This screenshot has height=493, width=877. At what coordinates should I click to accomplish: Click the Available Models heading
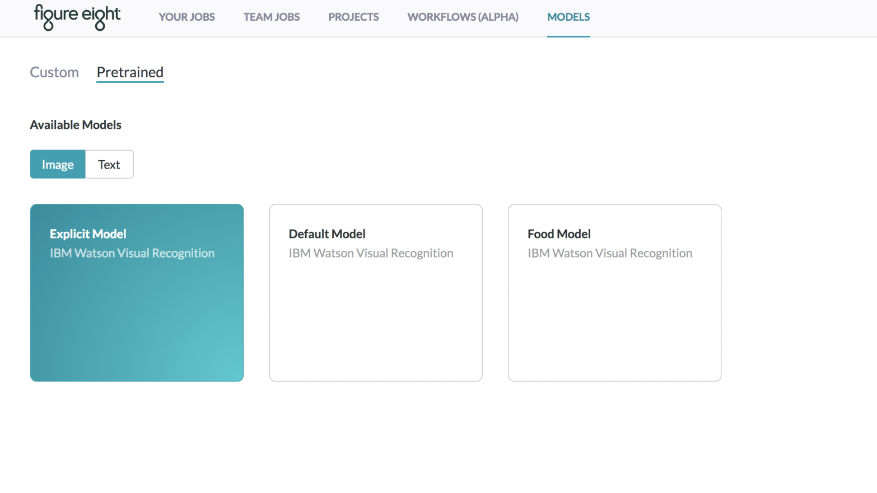pyautogui.click(x=76, y=125)
